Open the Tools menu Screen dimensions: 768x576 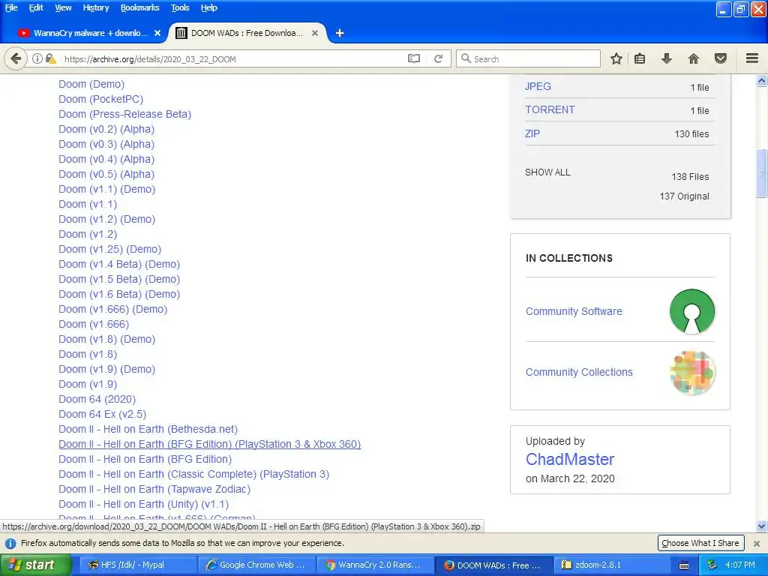[x=180, y=7]
